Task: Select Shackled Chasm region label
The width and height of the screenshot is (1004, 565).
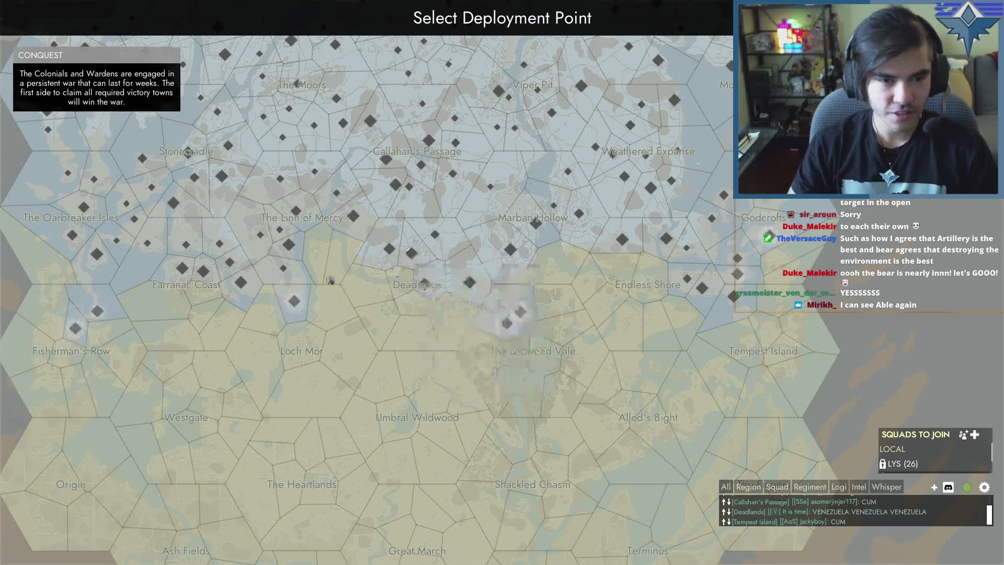Action: coord(532,484)
